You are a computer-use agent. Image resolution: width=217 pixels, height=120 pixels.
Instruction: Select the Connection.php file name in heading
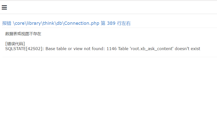(82, 23)
